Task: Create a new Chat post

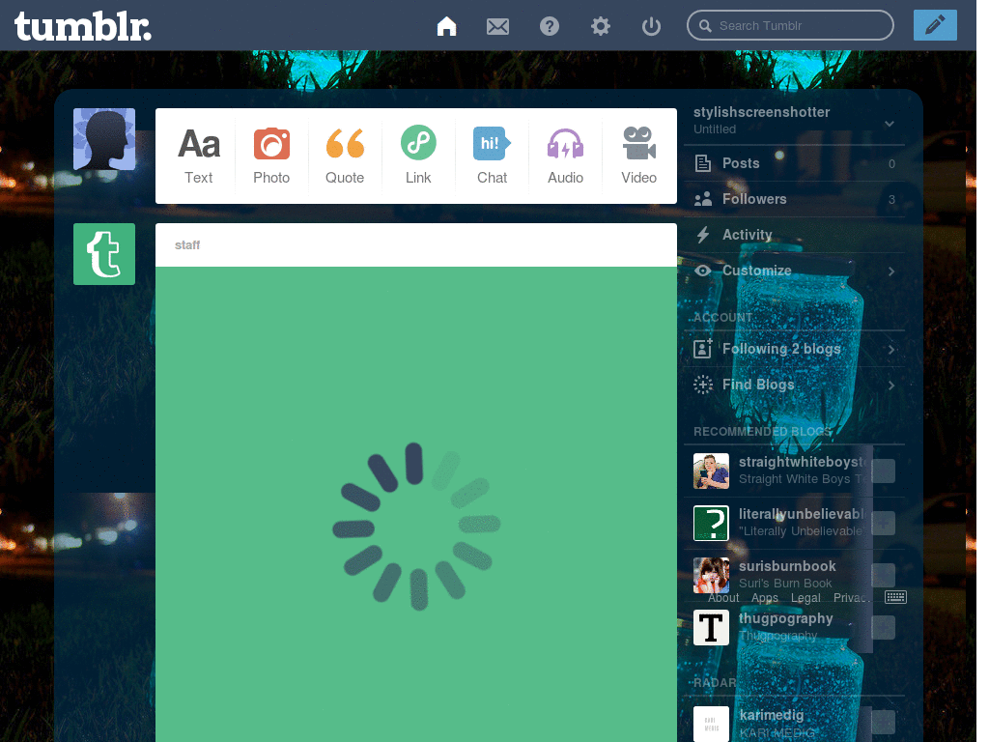Action: click(x=492, y=156)
